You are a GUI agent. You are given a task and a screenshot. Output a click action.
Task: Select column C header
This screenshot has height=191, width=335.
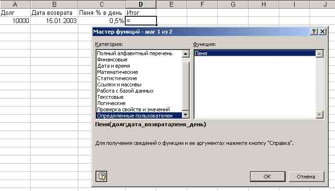point(102,4)
